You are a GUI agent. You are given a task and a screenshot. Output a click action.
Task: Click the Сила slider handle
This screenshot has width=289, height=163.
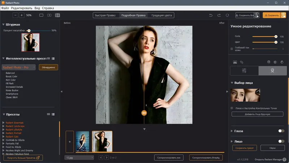[x=276, y=36]
